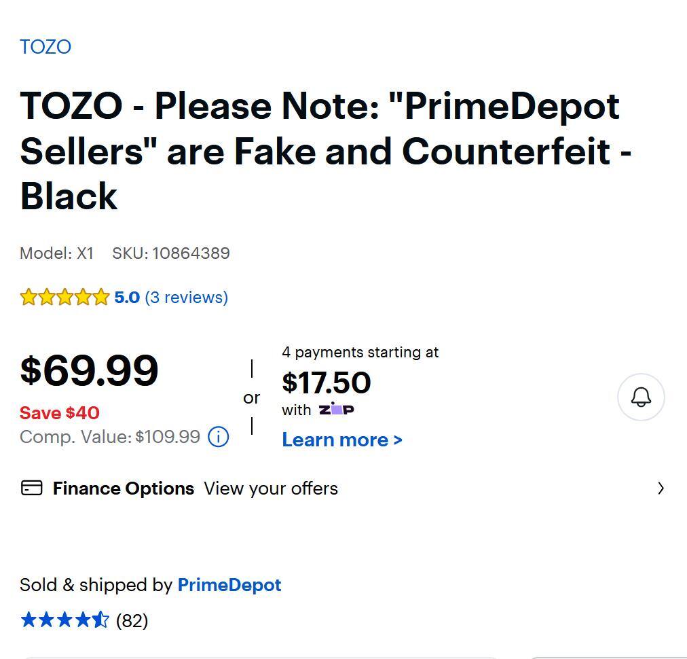Viewport: 687px width, 659px height.
Task: Open the 3 reviews link
Action: [187, 298]
